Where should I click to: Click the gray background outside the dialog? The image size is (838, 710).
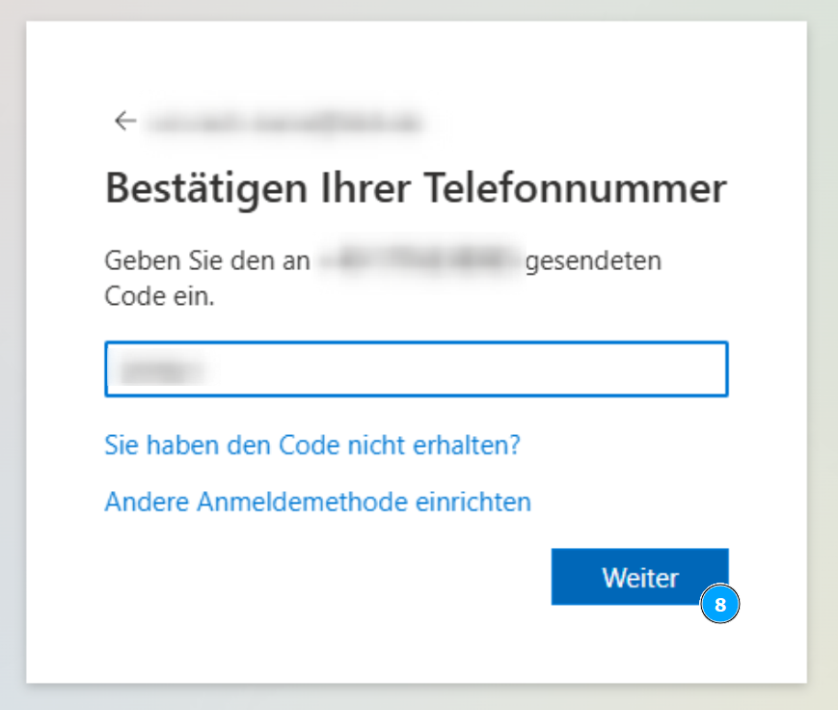click(822, 386)
